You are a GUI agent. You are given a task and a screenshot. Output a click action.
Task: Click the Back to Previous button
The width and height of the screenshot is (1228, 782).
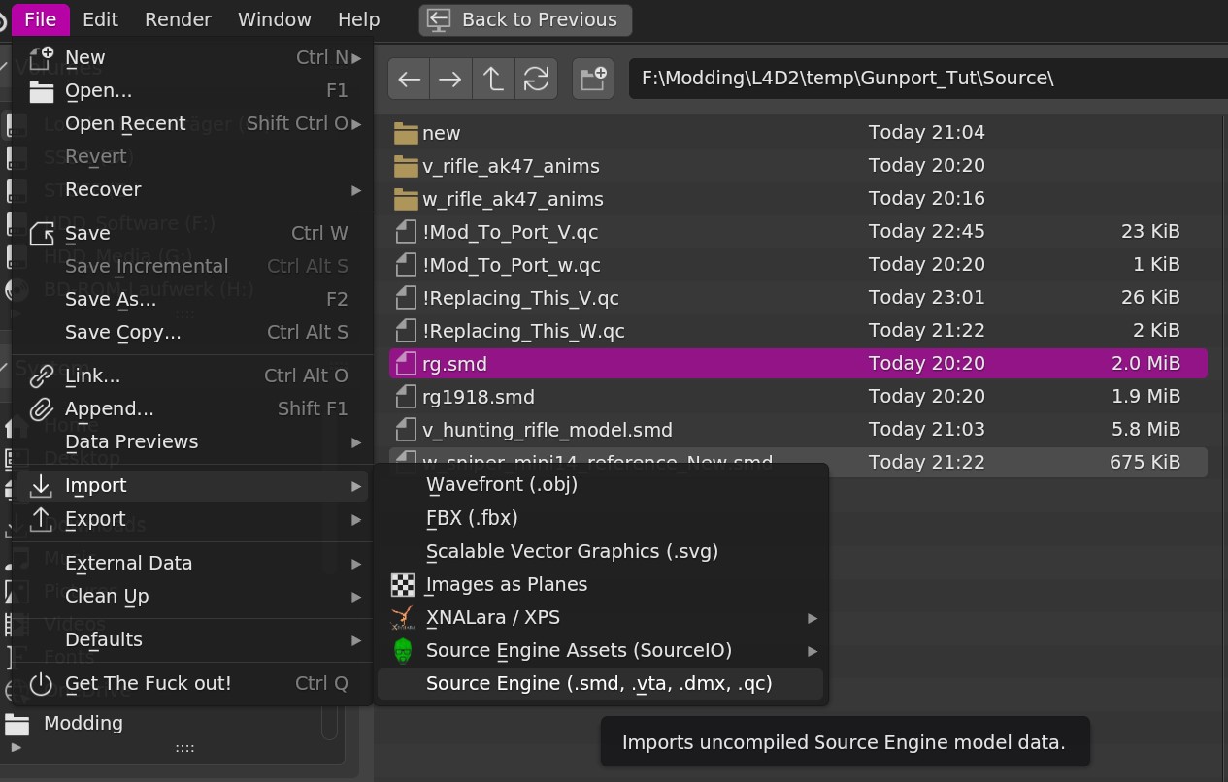525,19
